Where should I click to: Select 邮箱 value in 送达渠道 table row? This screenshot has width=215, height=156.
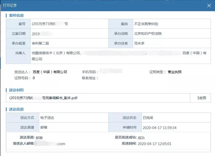44,127
